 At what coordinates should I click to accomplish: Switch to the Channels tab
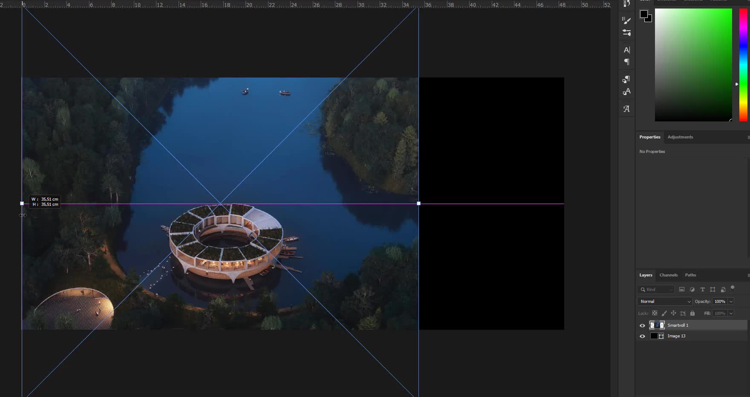pyautogui.click(x=669, y=275)
